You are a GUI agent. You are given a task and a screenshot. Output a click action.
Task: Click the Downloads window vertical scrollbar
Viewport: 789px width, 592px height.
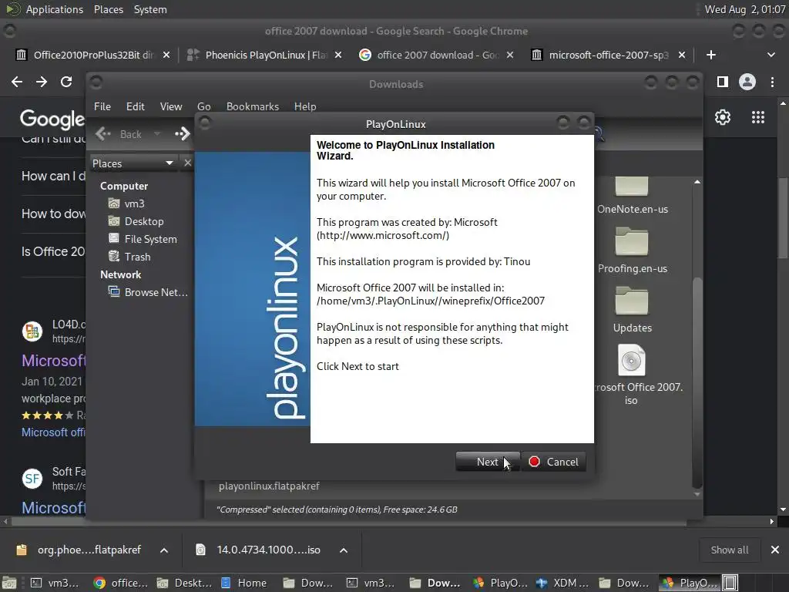pos(697,382)
